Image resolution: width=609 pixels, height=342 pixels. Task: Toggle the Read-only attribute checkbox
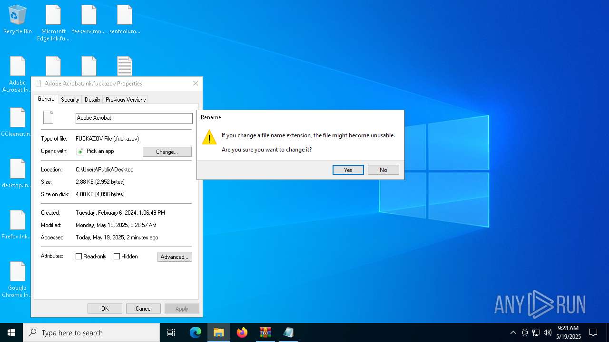(x=79, y=256)
